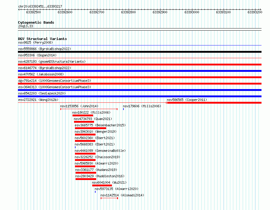Select nsv470562 (Jakobsson2008) variant label
The width and height of the screenshot is (270, 210).
[x=41, y=74]
